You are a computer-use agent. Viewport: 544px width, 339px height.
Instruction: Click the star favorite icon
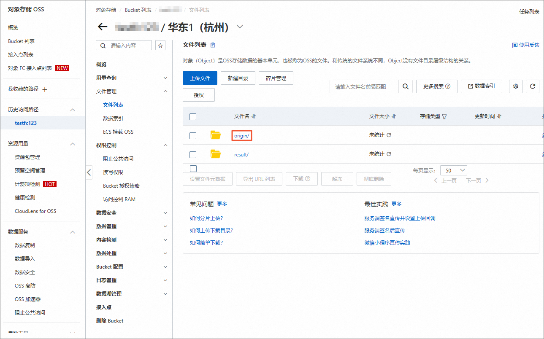[x=160, y=45]
